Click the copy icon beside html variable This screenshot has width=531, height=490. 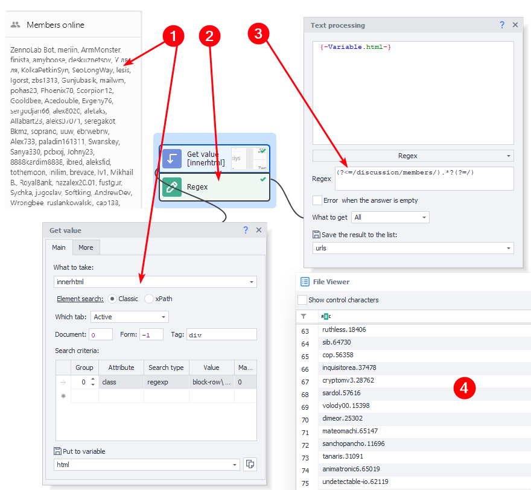coord(250,465)
